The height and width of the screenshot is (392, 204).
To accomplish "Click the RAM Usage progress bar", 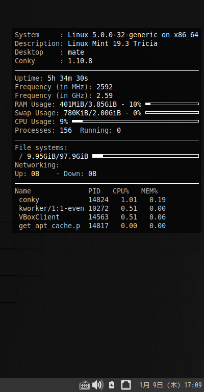I will (172, 104).
